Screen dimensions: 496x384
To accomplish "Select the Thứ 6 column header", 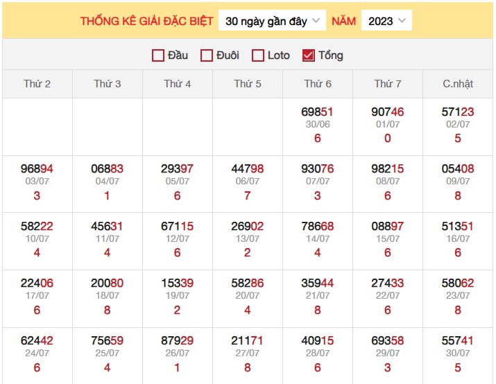I will pyautogui.click(x=318, y=84).
